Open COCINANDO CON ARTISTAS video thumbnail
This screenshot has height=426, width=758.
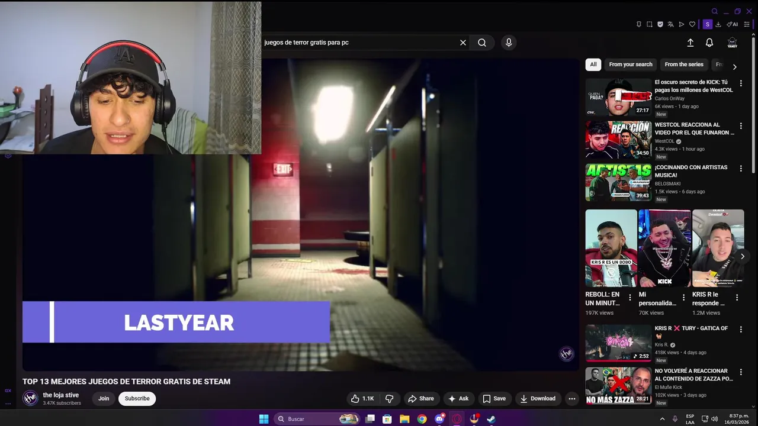[619, 182]
